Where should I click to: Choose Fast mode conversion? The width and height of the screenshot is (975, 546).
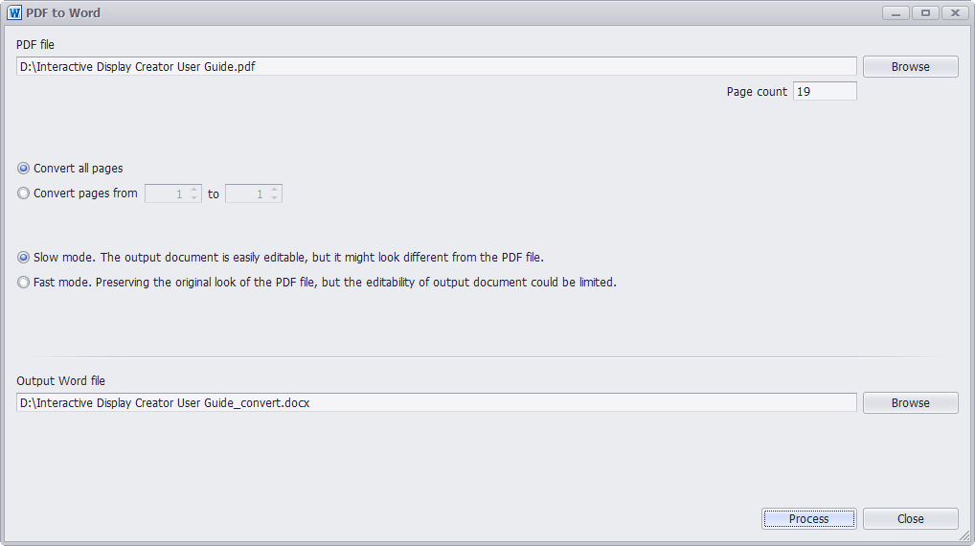(24, 283)
